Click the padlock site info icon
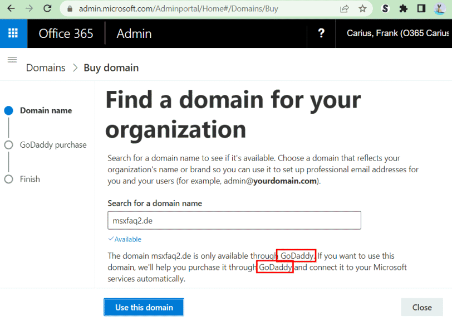Image resolution: width=452 pixels, height=320 pixels. (70, 9)
